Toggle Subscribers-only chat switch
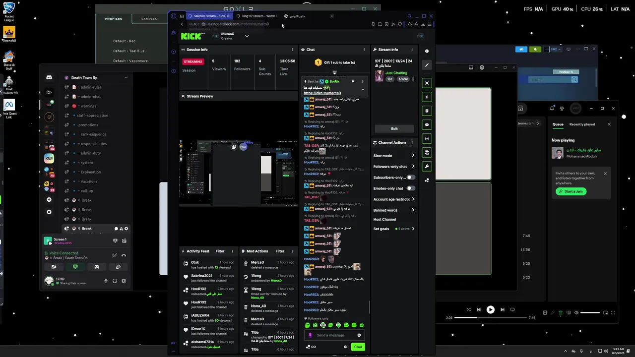Screen dimensions: 635x357 point(411,178)
